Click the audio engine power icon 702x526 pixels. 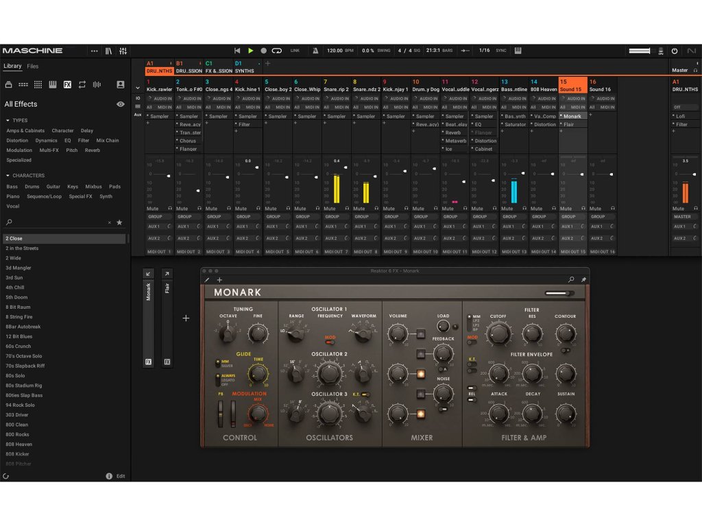(675, 51)
